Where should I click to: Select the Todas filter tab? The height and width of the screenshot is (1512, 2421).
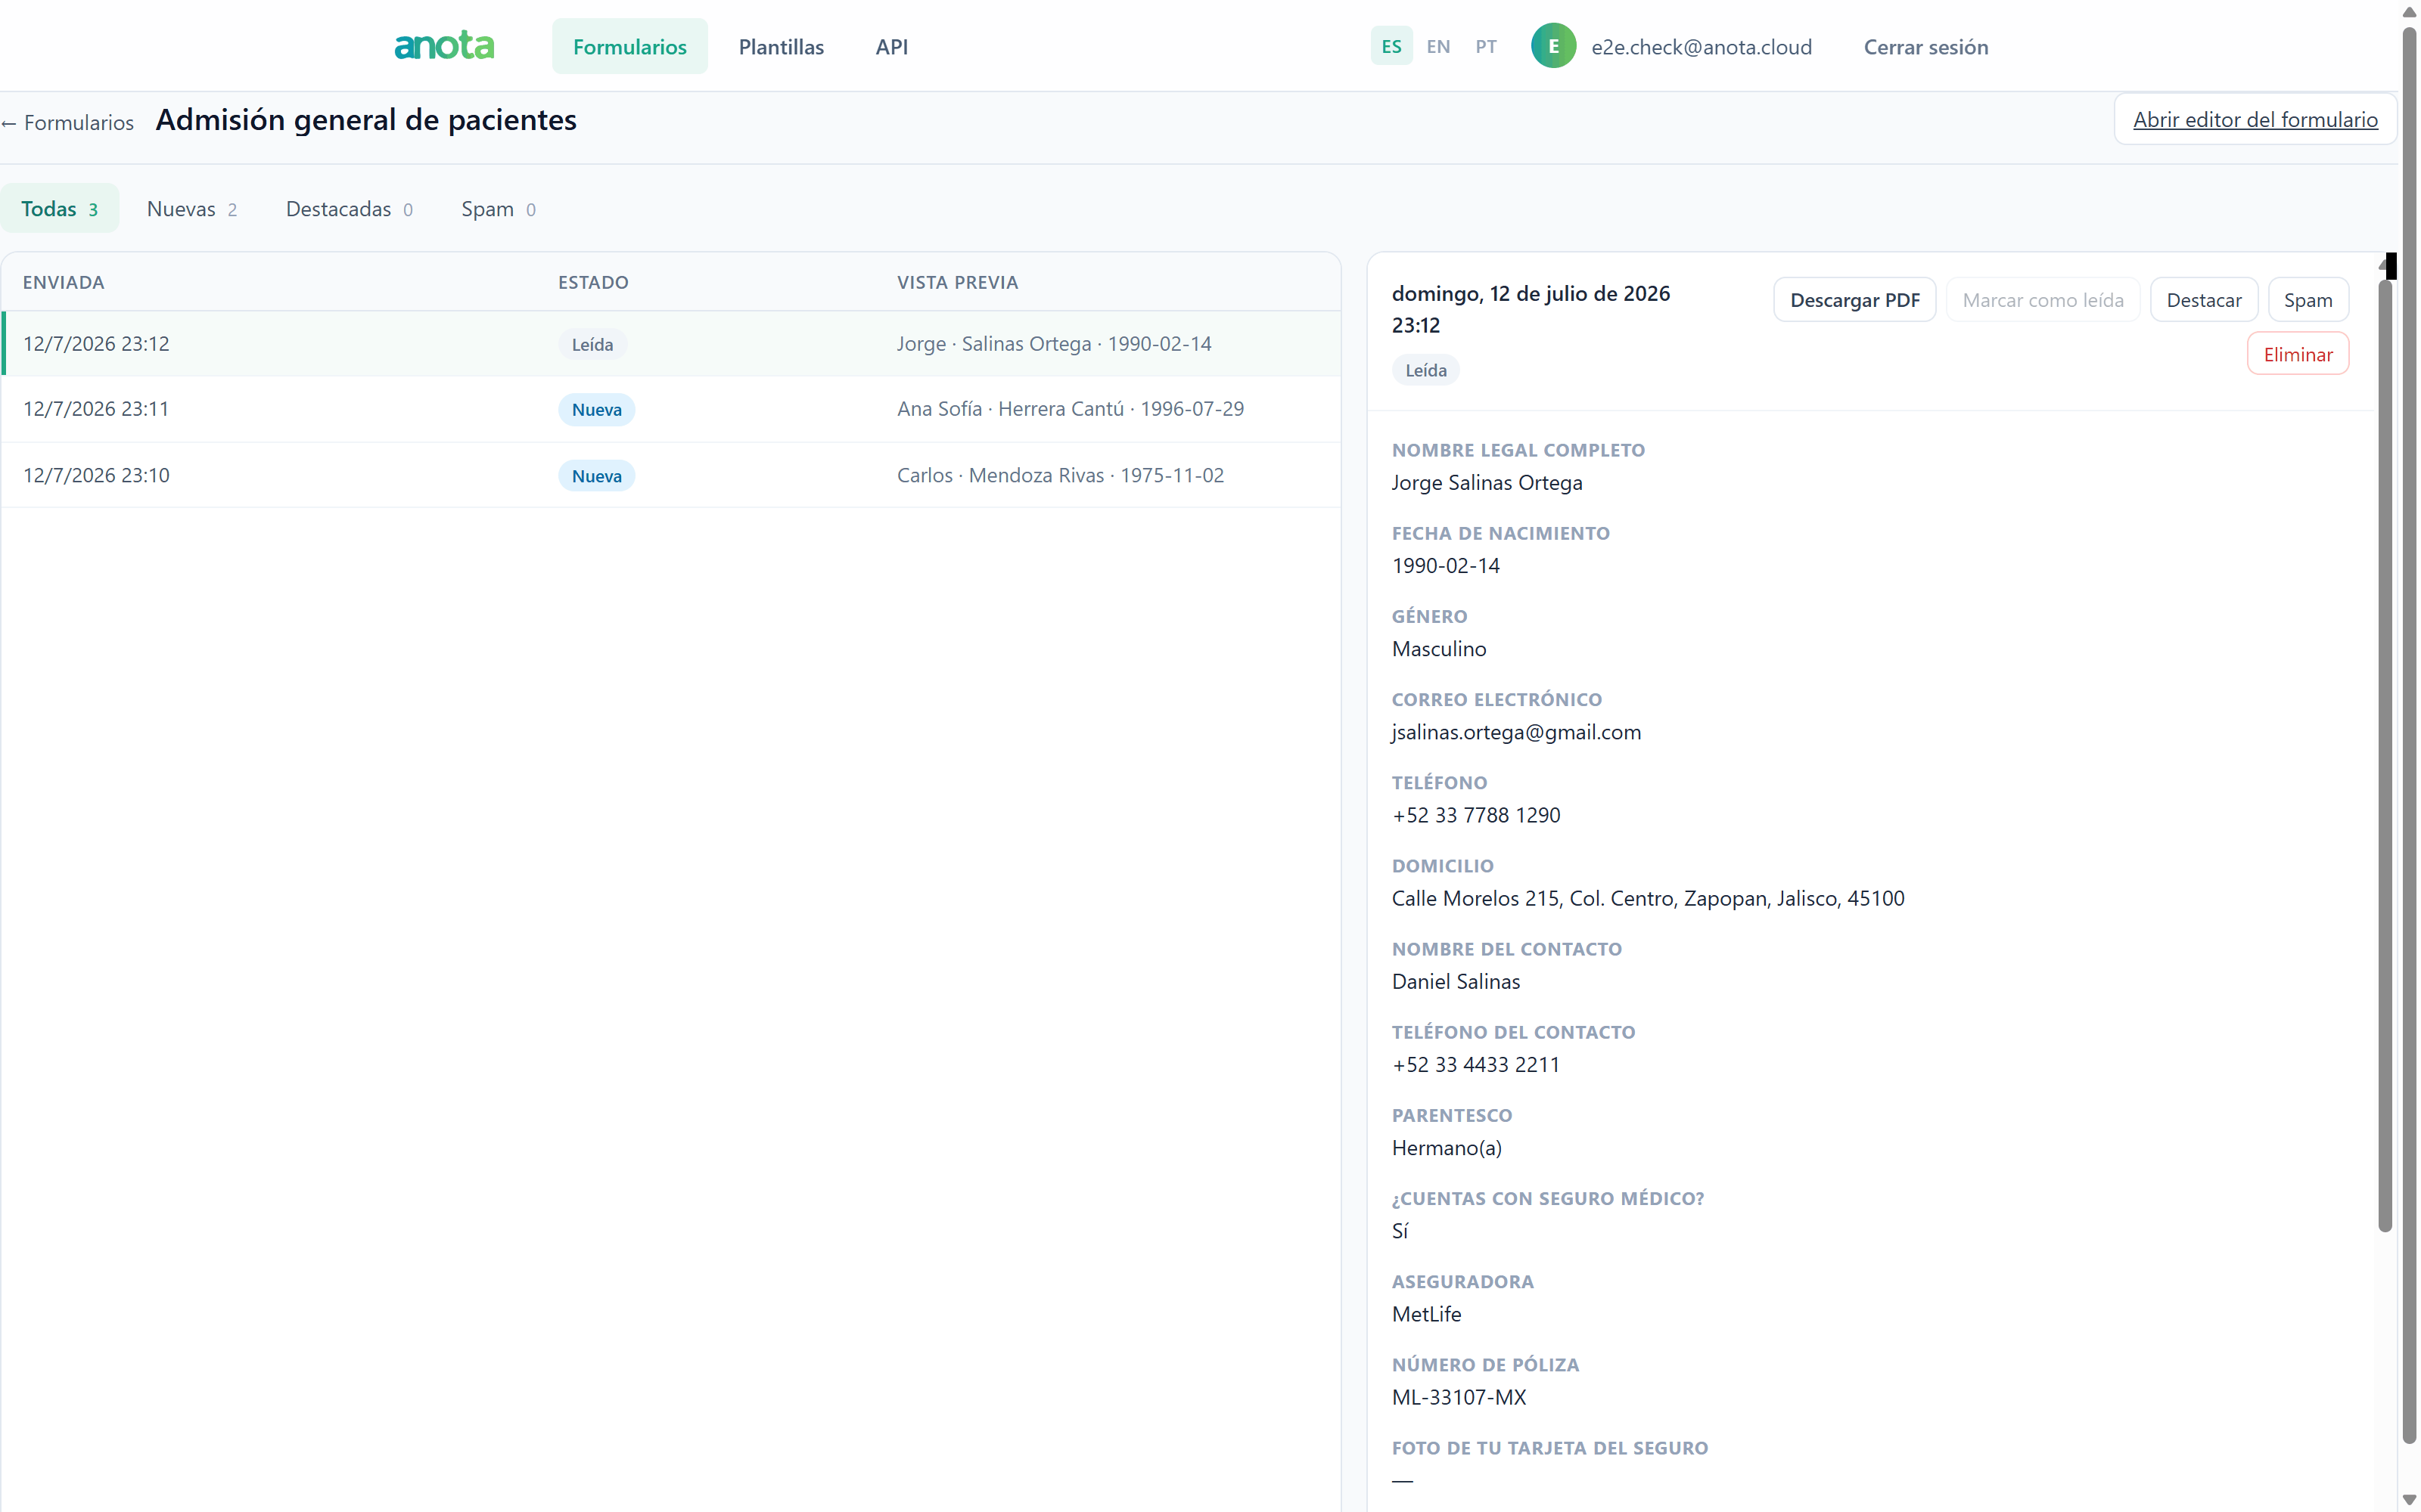pos(59,208)
